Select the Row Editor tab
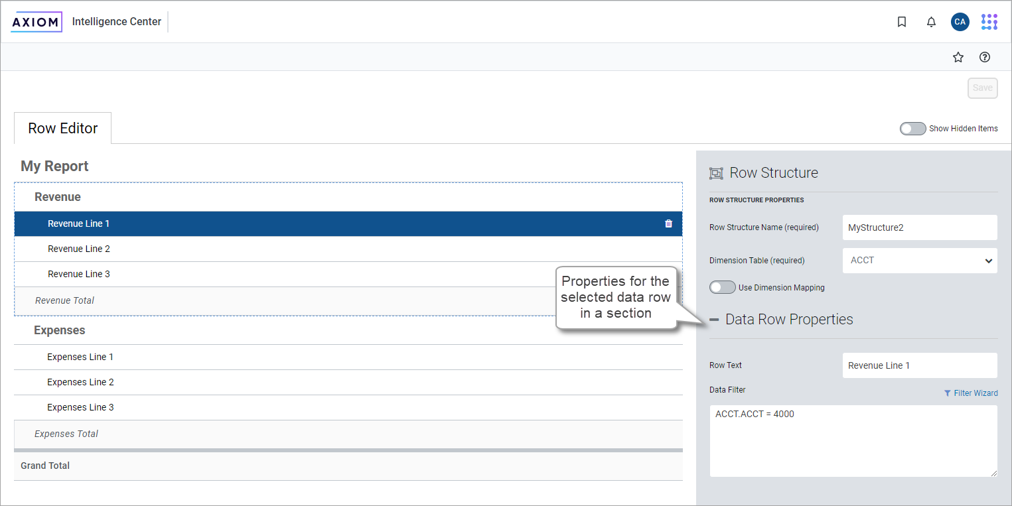The width and height of the screenshot is (1012, 506). click(x=63, y=129)
